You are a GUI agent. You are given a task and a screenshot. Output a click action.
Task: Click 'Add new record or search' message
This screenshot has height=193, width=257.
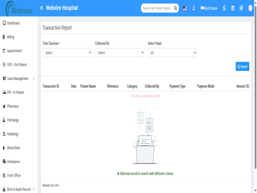pos(145,173)
